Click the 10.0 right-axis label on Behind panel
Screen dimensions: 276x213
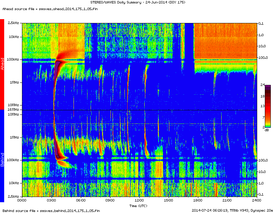point(262,172)
